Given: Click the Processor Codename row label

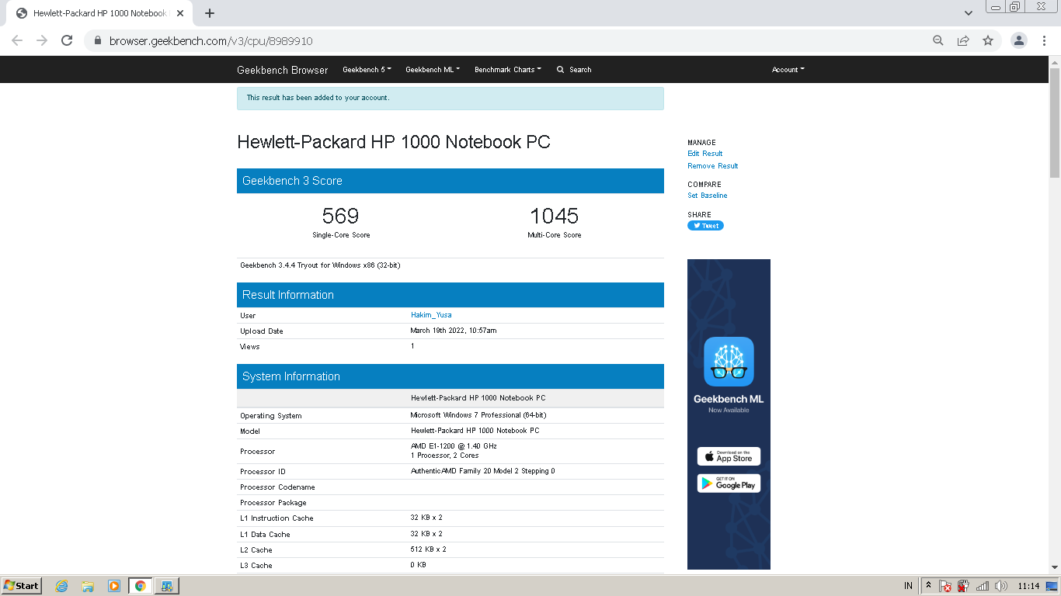Looking at the screenshot, I should [277, 487].
